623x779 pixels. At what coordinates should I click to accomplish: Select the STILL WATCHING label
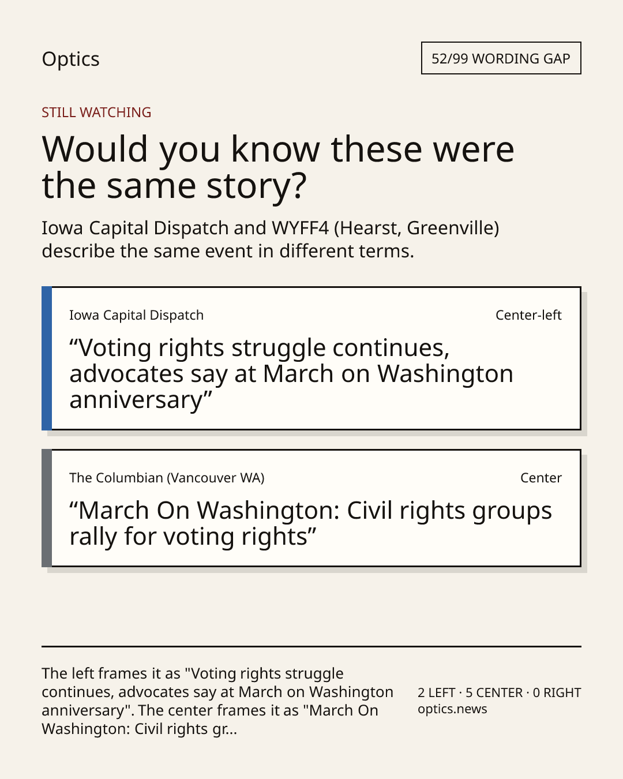(96, 113)
